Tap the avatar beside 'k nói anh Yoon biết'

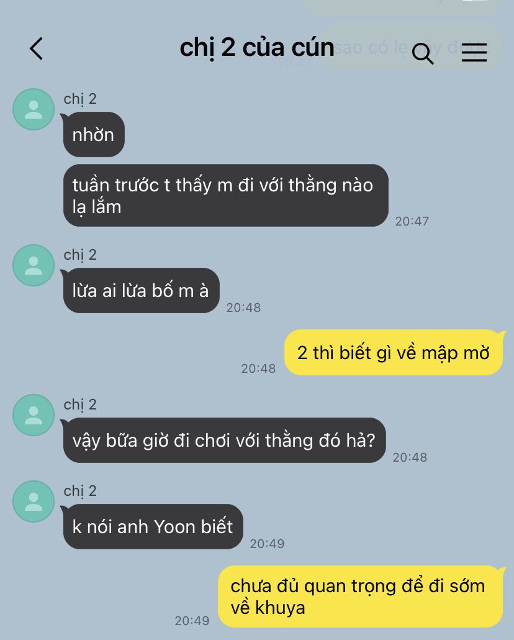click(x=34, y=501)
